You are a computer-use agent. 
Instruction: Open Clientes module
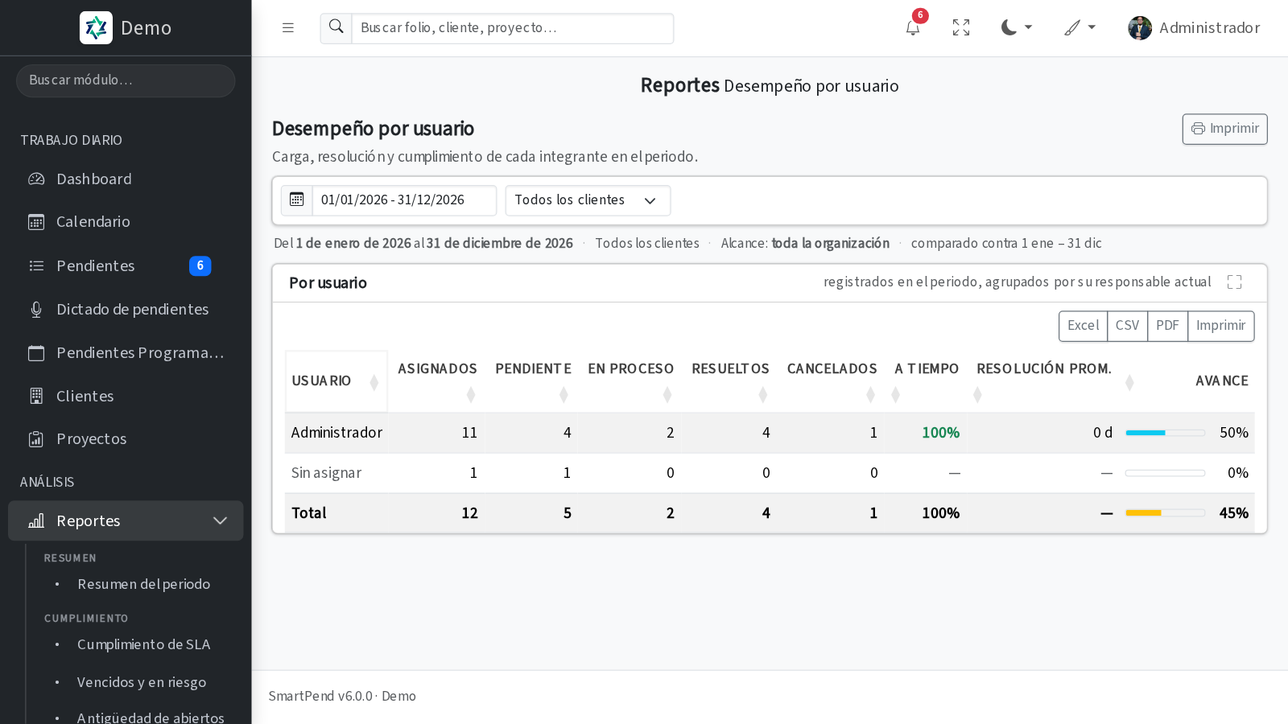(126, 396)
